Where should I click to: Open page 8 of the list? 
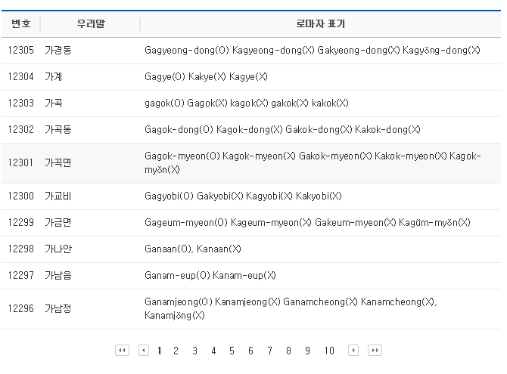288,351
